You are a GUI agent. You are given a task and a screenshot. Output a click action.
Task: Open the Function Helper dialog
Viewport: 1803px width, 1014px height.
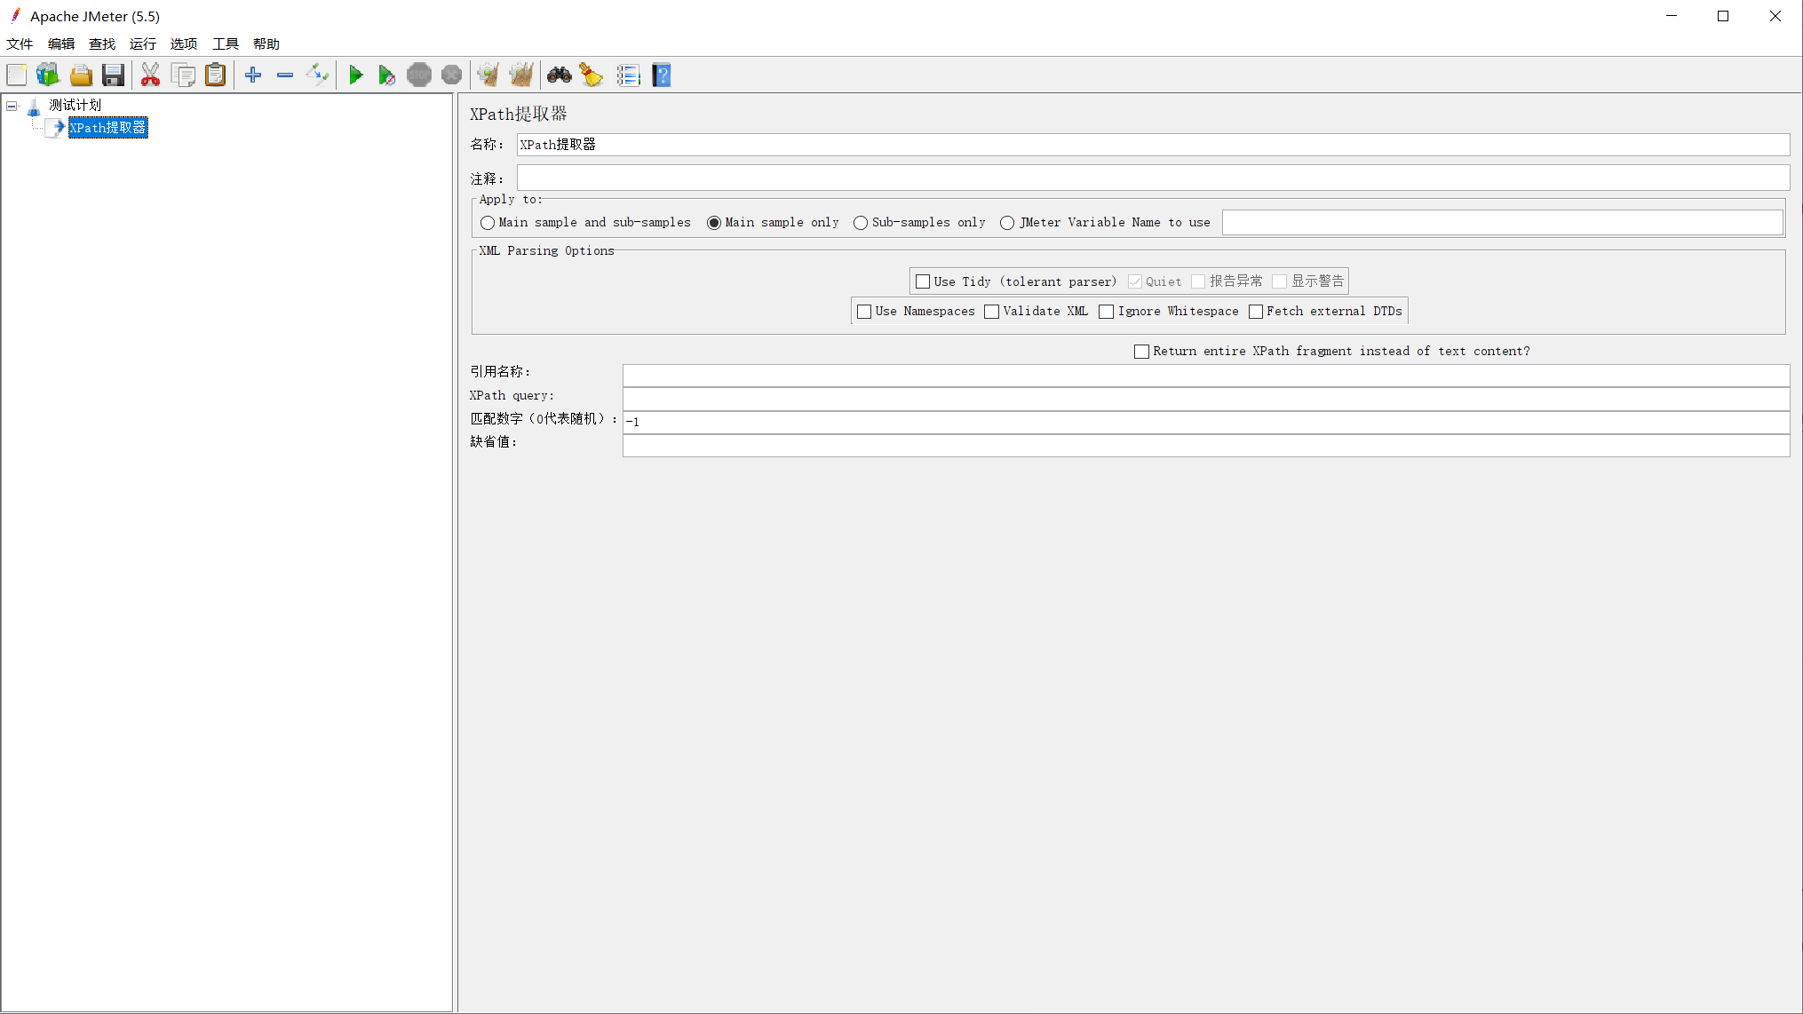(x=629, y=75)
